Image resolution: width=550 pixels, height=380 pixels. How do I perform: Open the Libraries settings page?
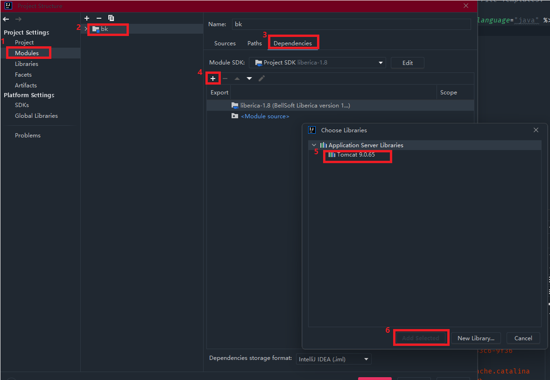click(x=26, y=64)
